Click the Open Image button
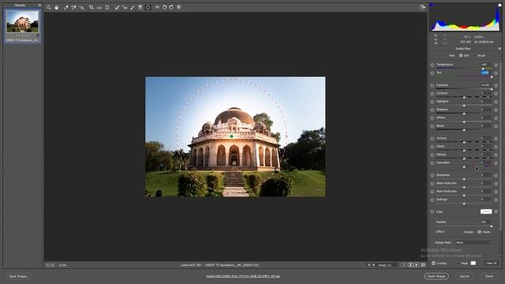Screen dimensions: 505x284 [436, 276]
